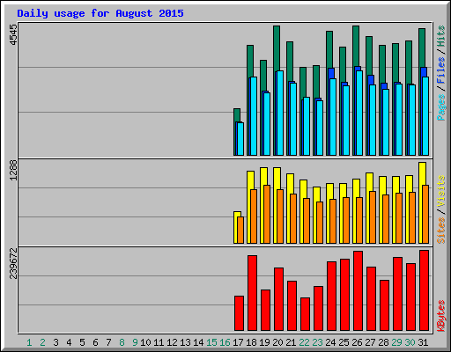Image resolution: width=451 pixels, height=352 pixels.
Task: Click day 2 on the x-axis
Action: coord(42,342)
